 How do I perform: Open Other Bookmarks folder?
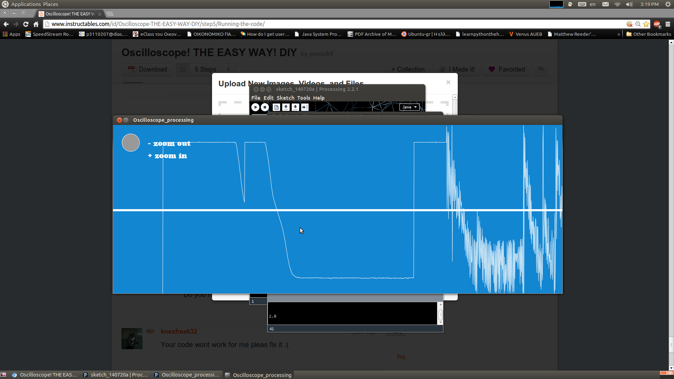648,34
